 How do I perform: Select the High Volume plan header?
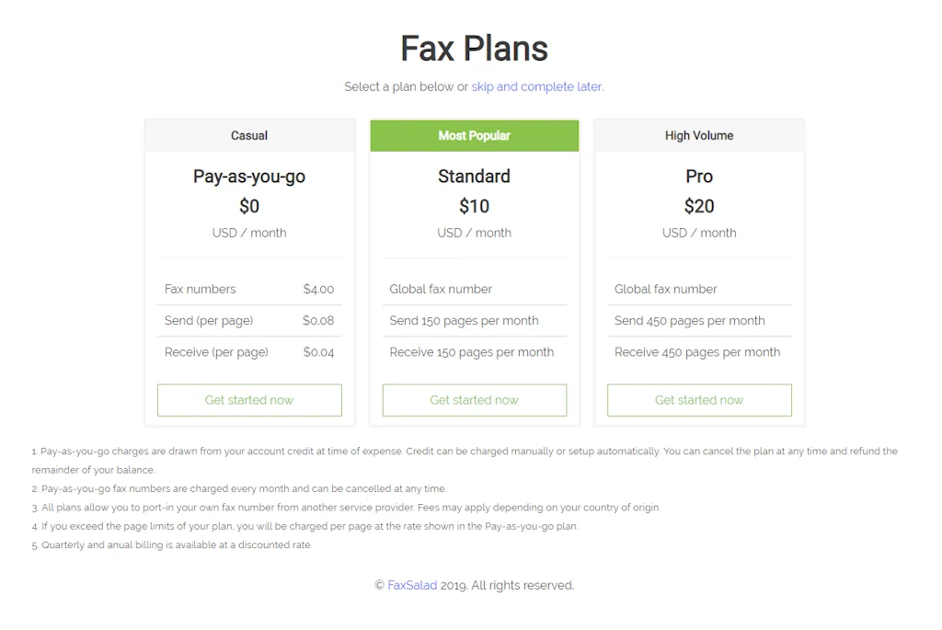(x=699, y=135)
